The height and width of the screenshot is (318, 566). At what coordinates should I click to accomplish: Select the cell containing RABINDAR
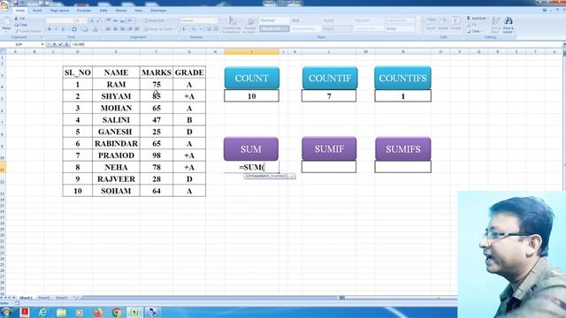coord(116,143)
